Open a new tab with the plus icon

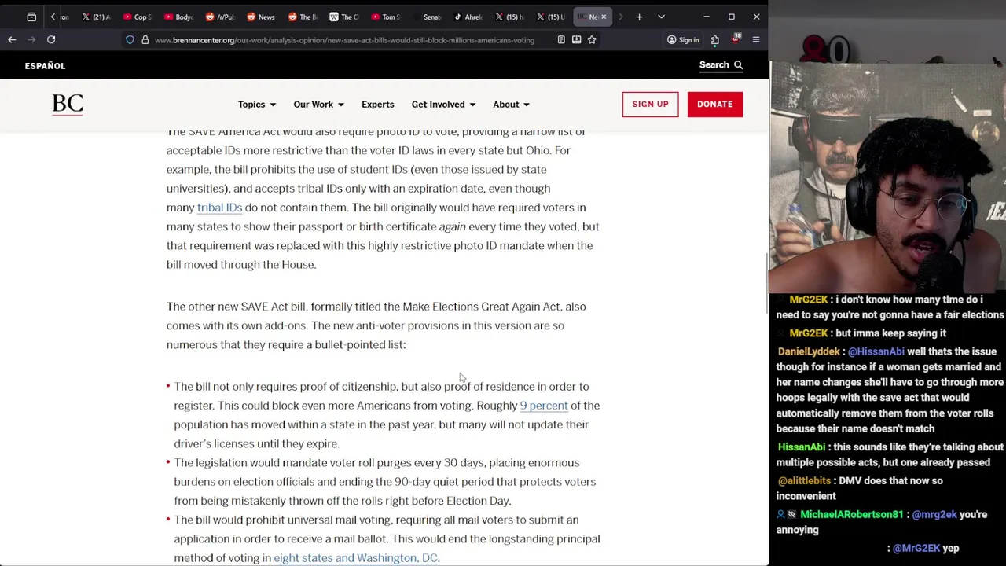pos(639,17)
